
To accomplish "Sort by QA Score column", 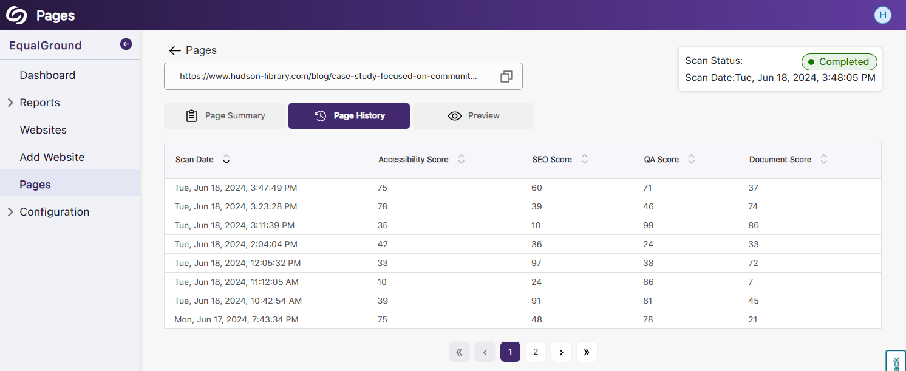I will 691,160.
